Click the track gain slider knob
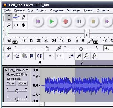Image resolution: width=113 pixels, height=108 pixels. tap(17, 91)
